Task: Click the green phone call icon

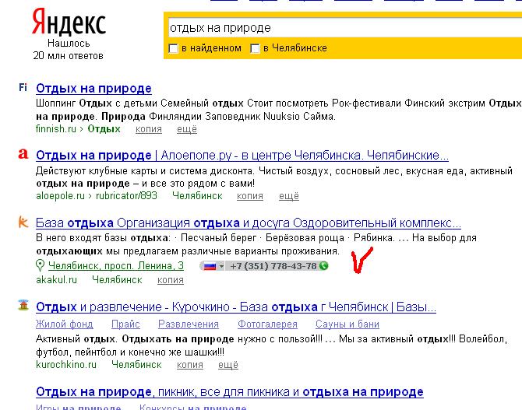Action: (x=323, y=266)
